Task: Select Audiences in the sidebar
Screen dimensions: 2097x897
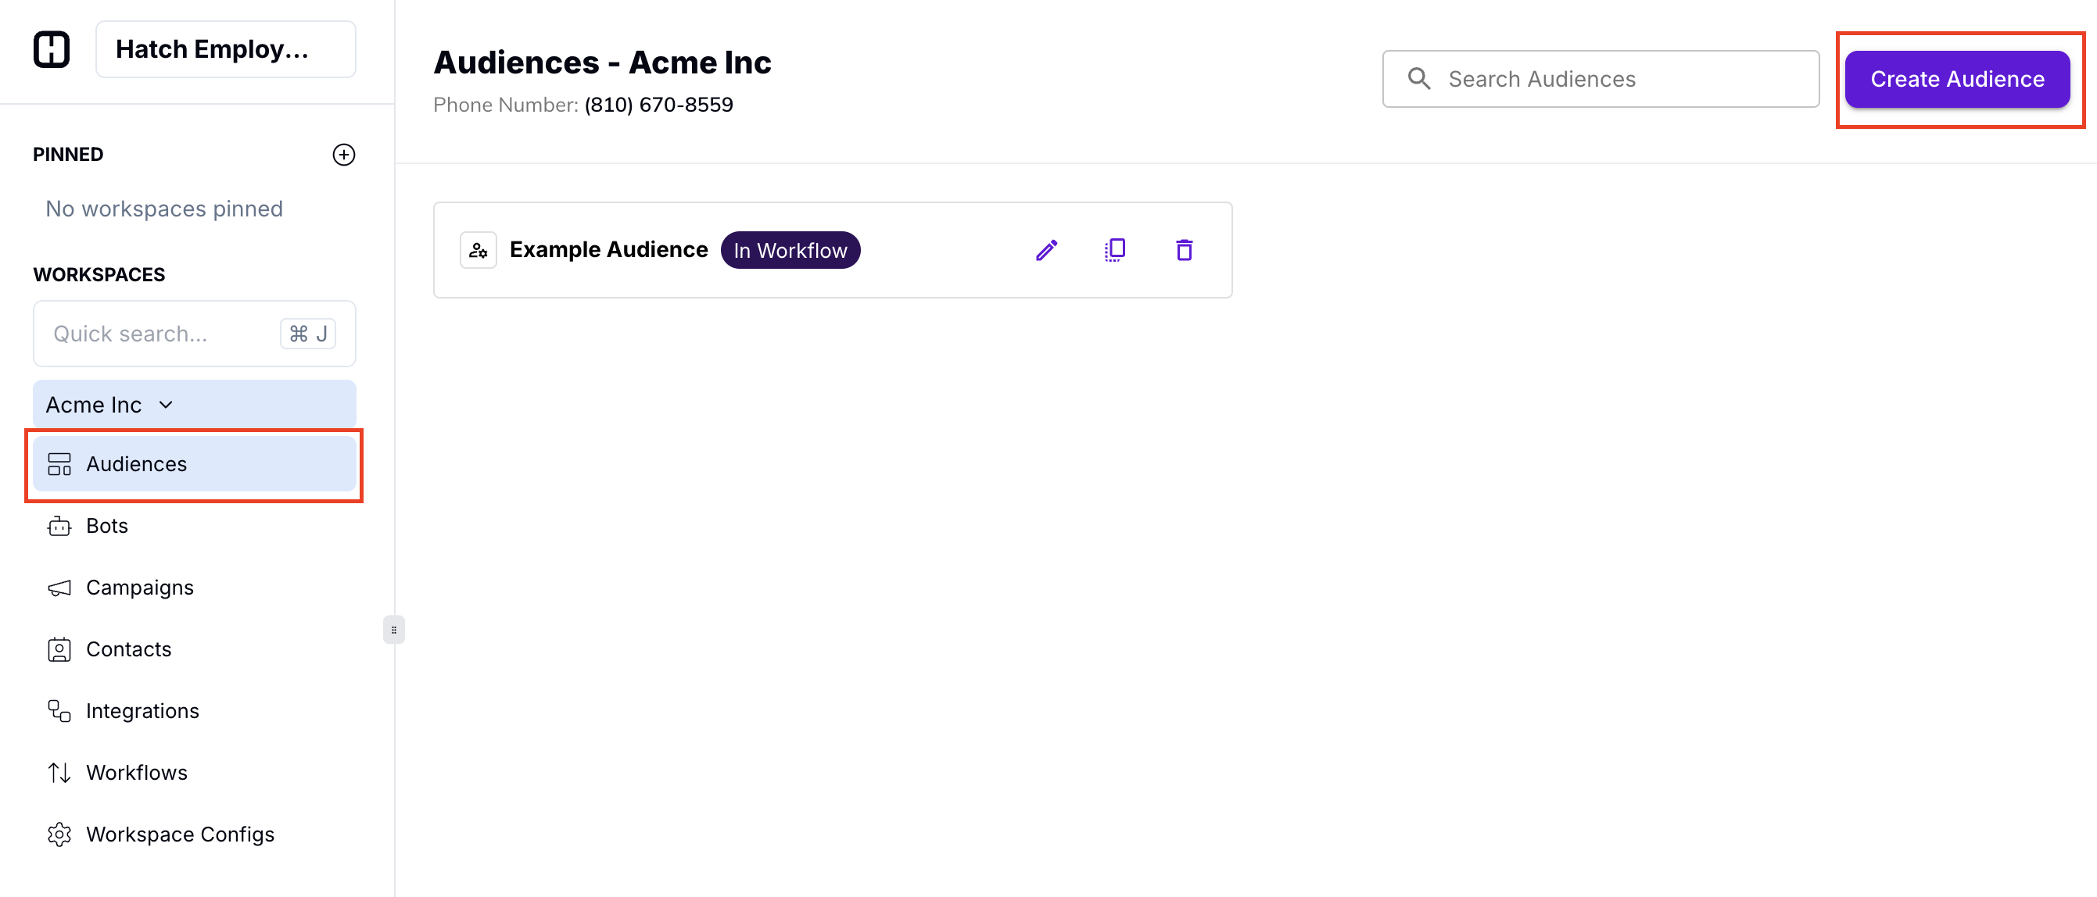Action: (137, 464)
